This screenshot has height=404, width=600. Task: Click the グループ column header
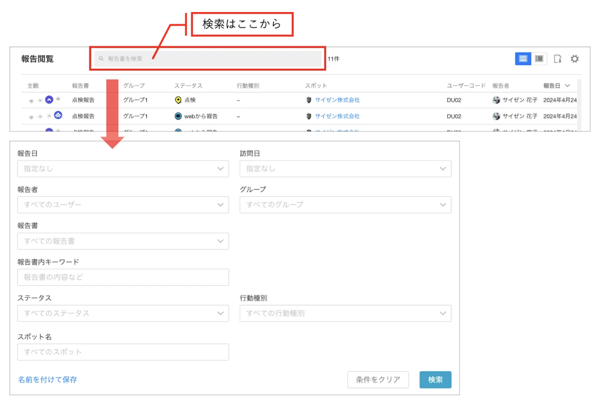(134, 86)
